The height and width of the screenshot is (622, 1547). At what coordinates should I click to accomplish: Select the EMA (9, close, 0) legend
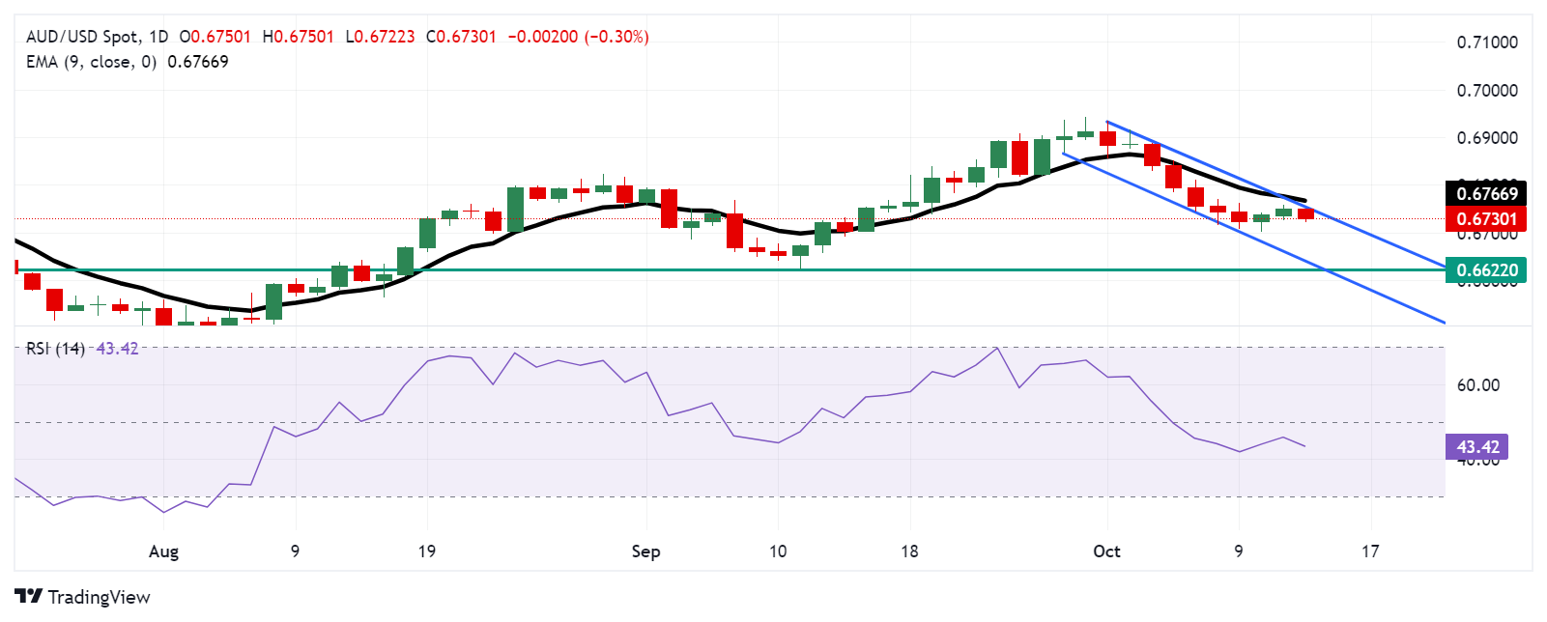tap(91, 62)
